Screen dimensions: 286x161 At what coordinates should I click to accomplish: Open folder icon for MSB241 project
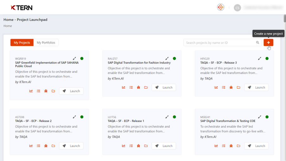pyautogui.click(x=238, y=146)
